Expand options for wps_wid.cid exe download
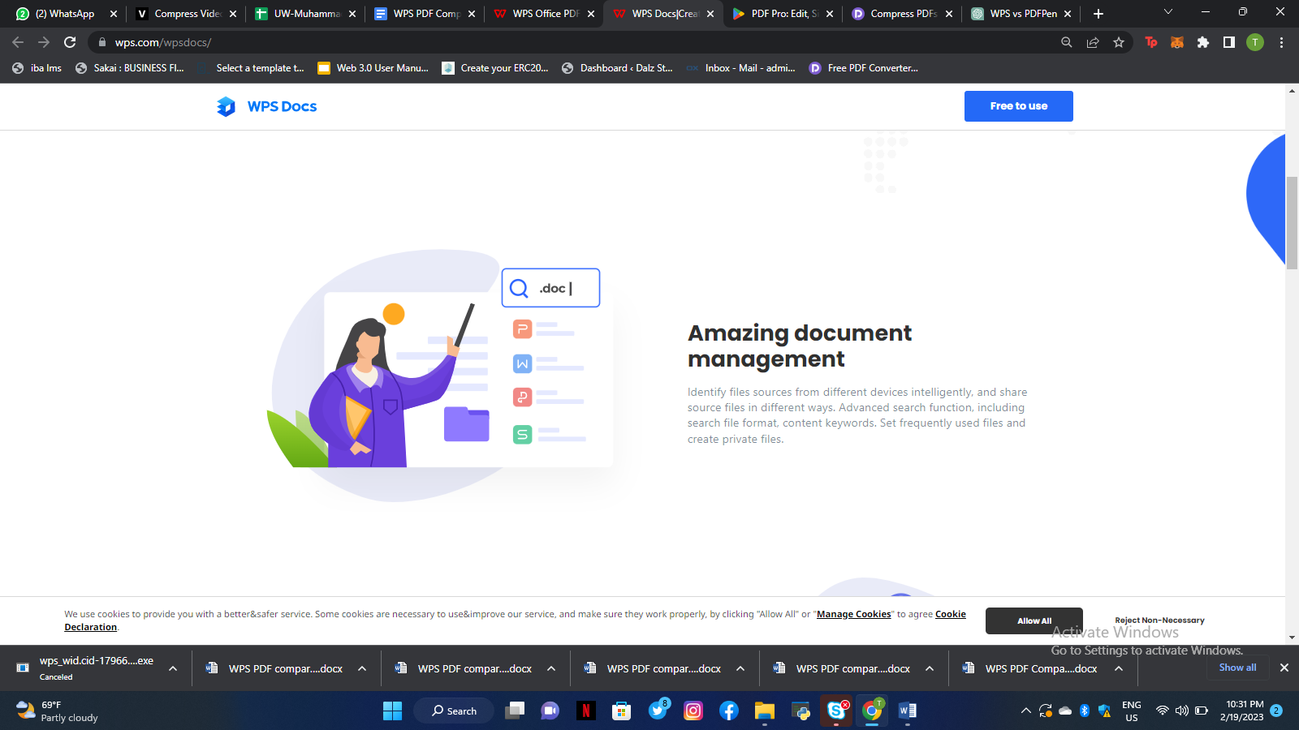The height and width of the screenshot is (730, 1299). [x=173, y=668]
